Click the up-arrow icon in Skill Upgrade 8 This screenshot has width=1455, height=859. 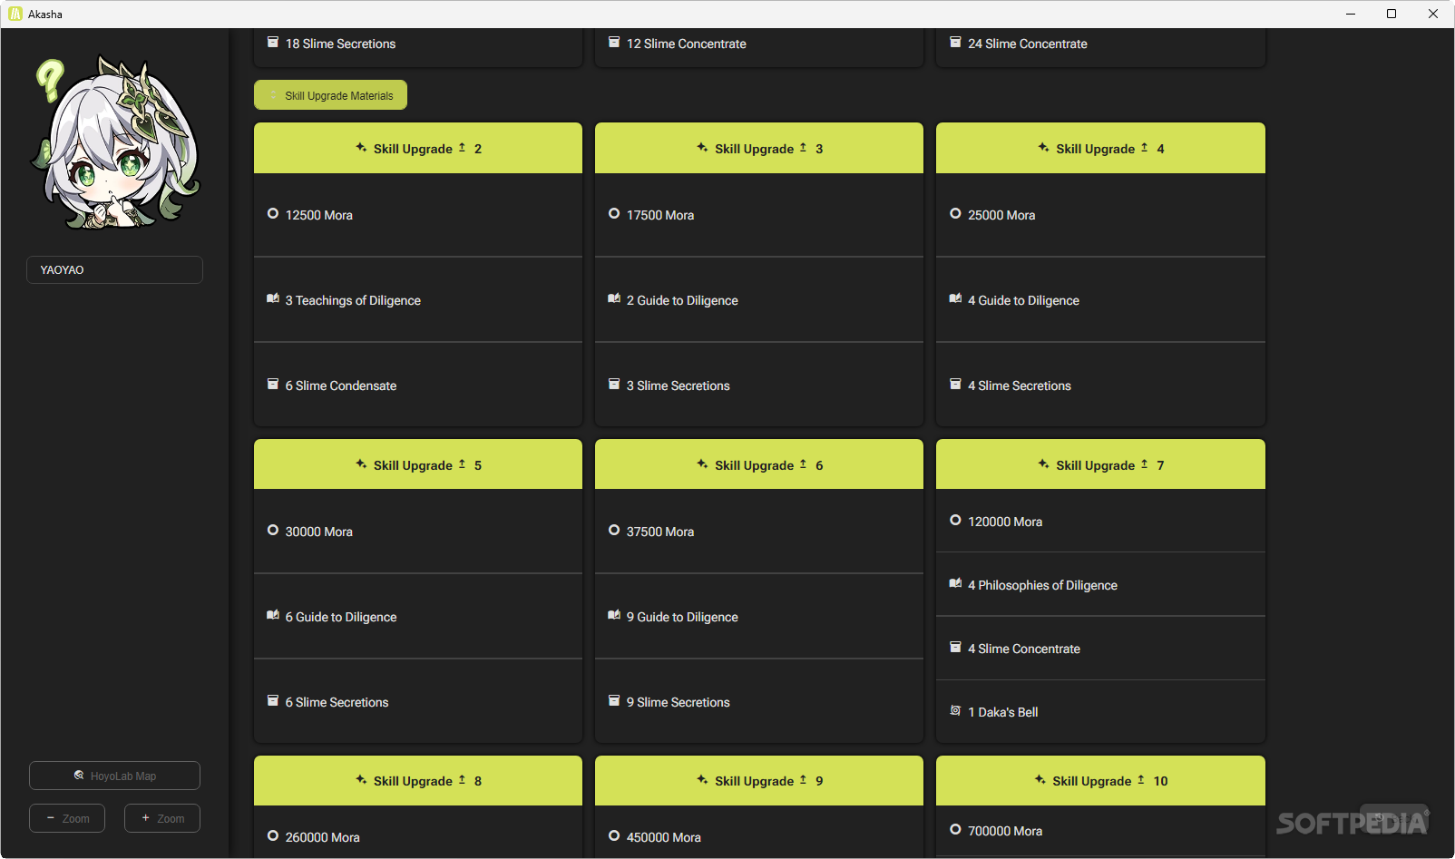[462, 779]
